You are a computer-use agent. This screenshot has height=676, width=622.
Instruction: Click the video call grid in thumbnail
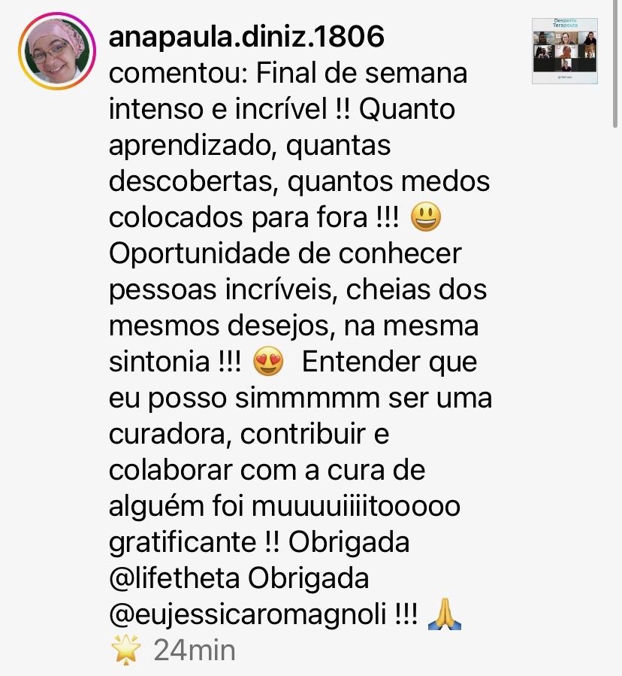[x=565, y=51]
